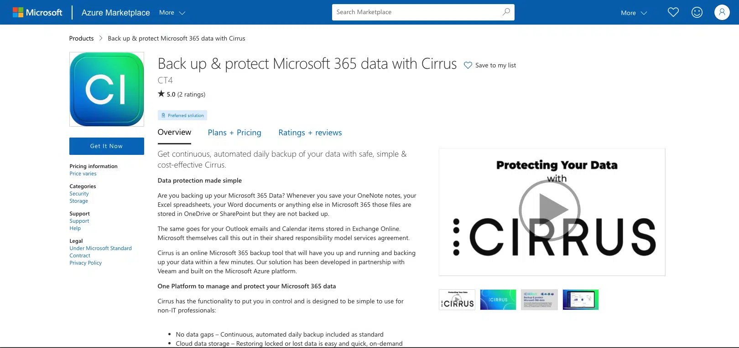This screenshot has width=739, height=348.
Task: Click the search magnifier icon
Action: (506, 12)
